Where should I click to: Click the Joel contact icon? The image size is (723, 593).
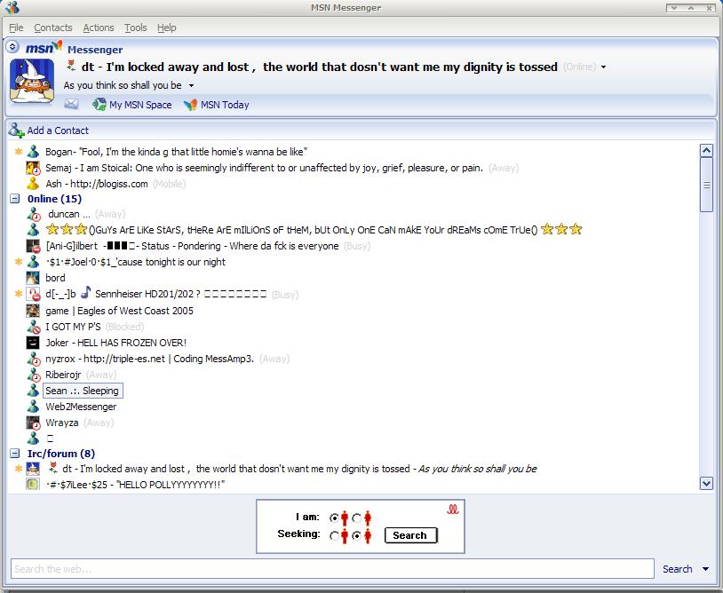(x=33, y=262)
